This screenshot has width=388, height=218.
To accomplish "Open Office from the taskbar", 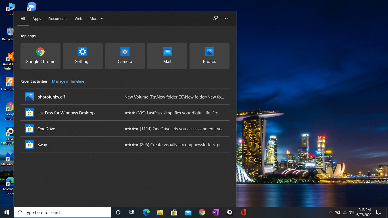I will pos(244,212).
